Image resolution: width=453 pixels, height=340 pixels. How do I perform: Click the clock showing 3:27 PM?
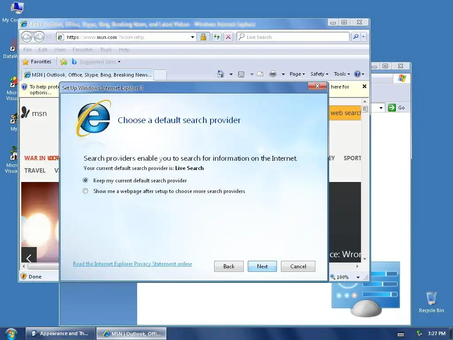click(437, 333)
